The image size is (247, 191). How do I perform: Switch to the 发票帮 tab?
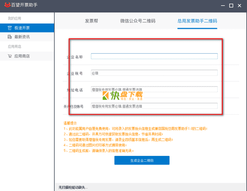click(x=92, y=21)
